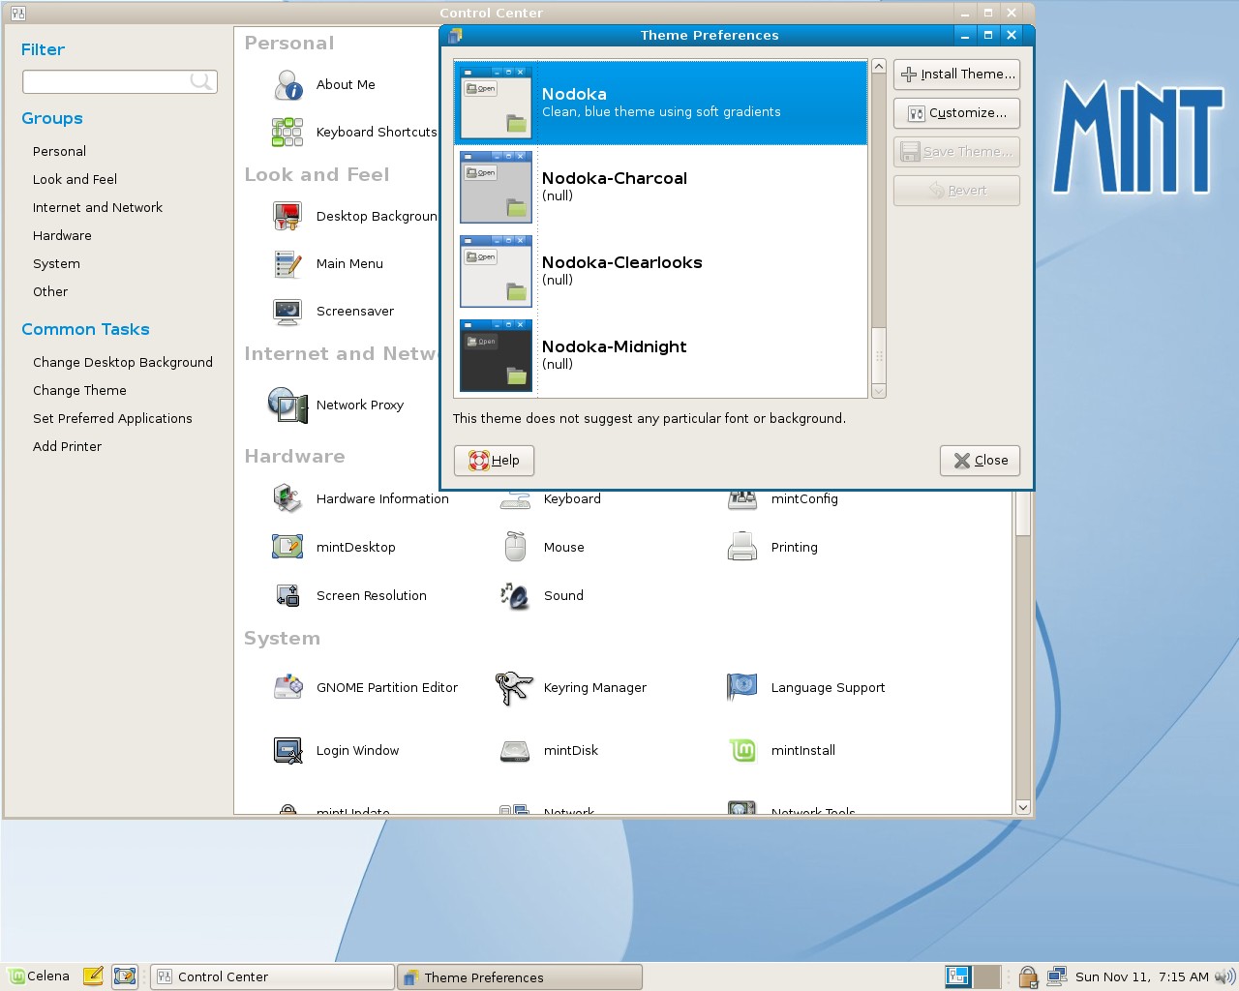Click Control Center scrollbar down arrow

[x=1023, y=807]
